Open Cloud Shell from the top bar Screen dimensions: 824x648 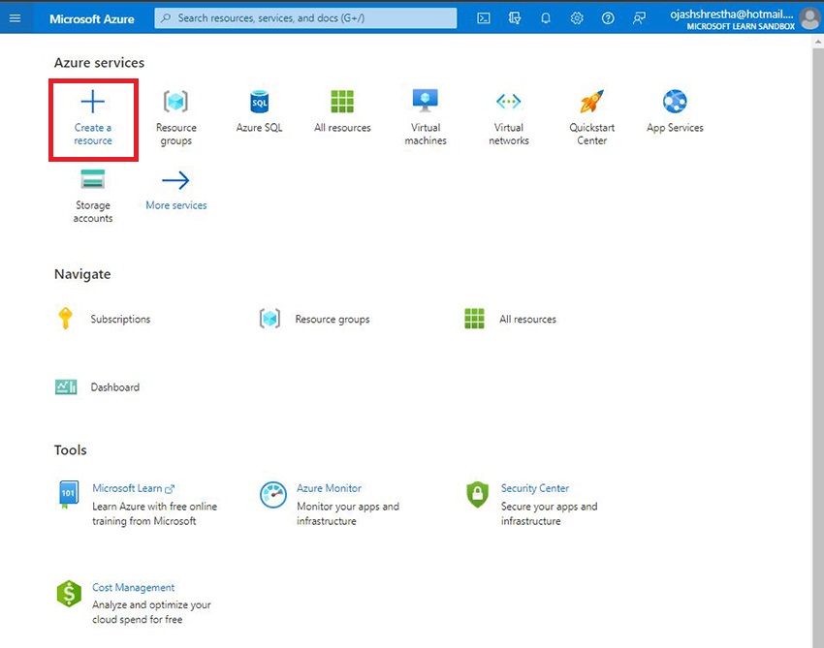(x=484, y=18)
